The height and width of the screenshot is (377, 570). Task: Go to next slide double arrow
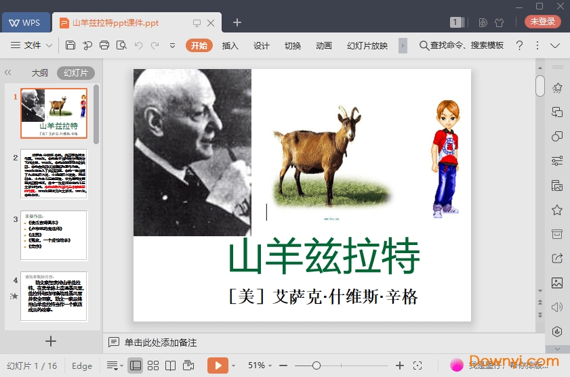coord(540,315)
